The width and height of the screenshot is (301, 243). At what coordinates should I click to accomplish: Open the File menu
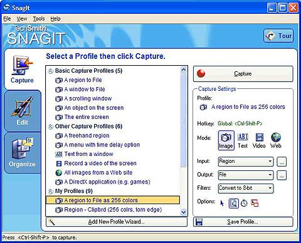(x=7, y=19)
